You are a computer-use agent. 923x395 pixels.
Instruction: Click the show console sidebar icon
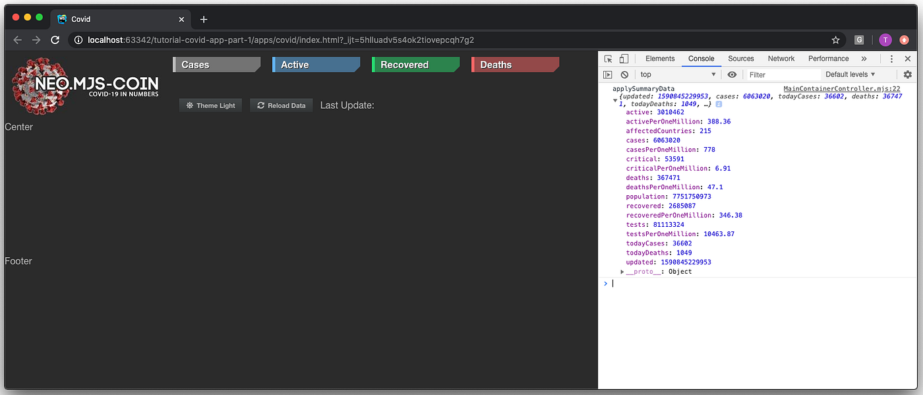tap(607, 74)
